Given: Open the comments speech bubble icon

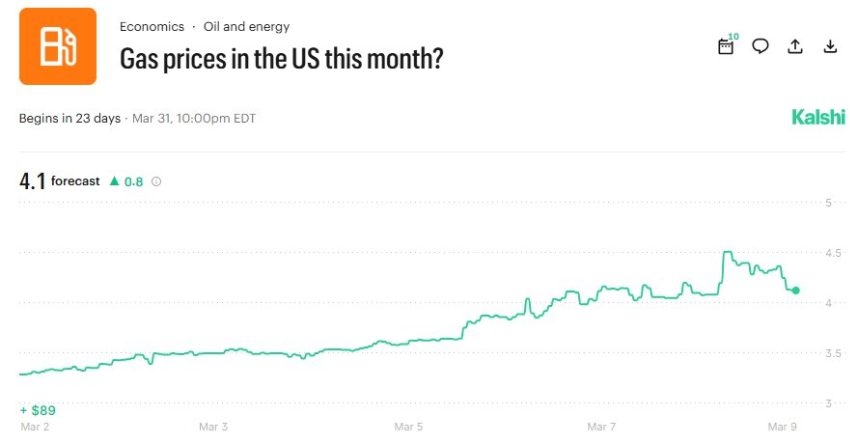Looking at the screenshot, I should coord(761,46).
